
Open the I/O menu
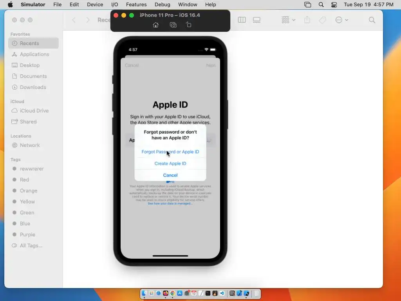pyautogui.click(x=115, y=5)
